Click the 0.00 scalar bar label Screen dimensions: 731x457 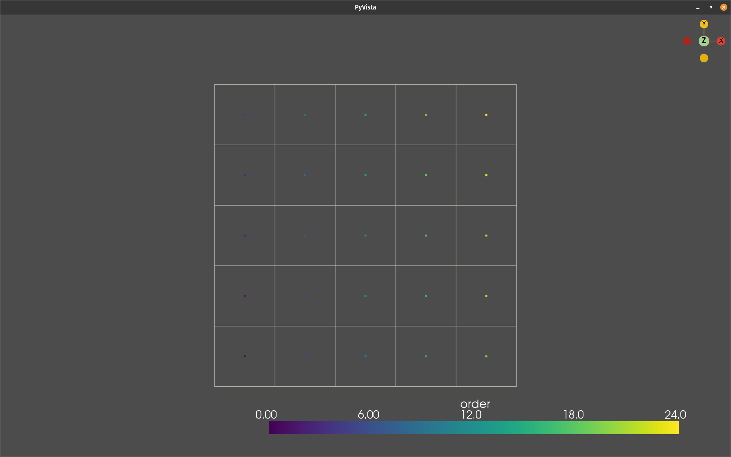click(x=266, y=414)
